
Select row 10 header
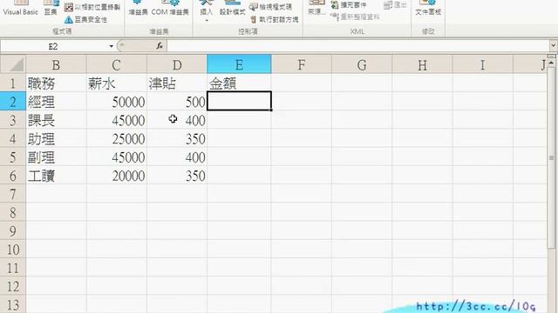(x=13, y=250)
